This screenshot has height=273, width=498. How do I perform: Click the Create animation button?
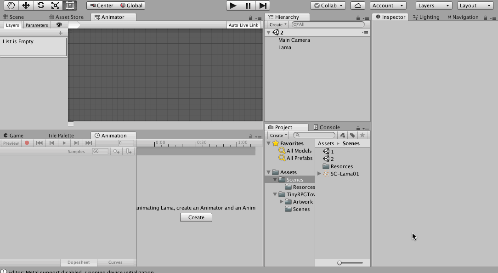click(x=196, y=217)
